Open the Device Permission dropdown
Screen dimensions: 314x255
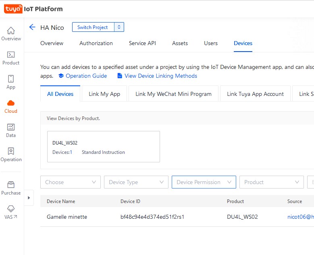204,182
